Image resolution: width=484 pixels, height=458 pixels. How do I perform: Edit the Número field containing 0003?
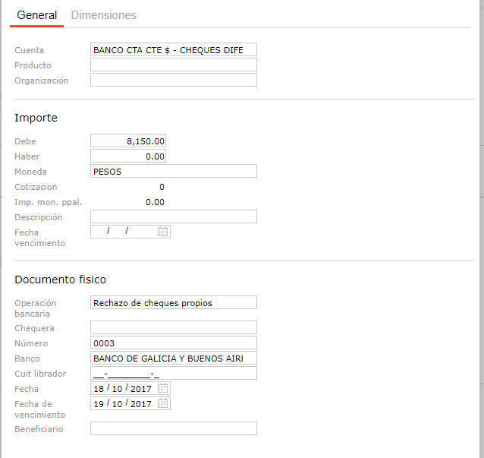[x=173, y=343]
